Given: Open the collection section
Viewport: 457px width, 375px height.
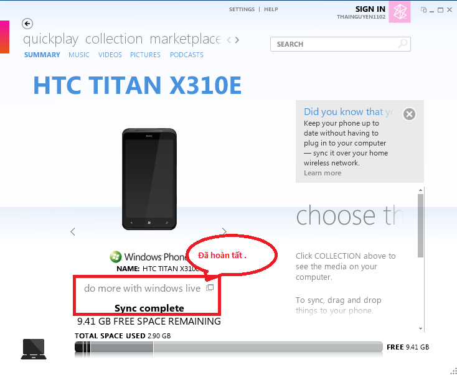Looking at the screenshot, I should coord(114,39).
